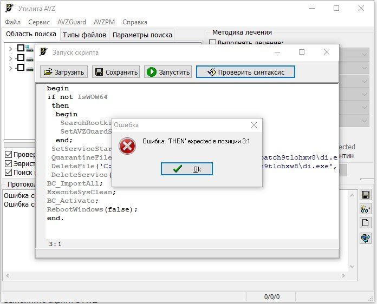
Task: Expand the second drive tree node
Action: point(10,58)
